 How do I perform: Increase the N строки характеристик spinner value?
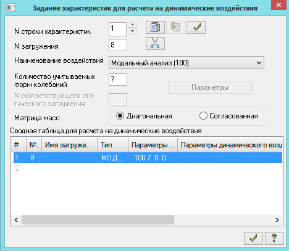tap(132, 25)
